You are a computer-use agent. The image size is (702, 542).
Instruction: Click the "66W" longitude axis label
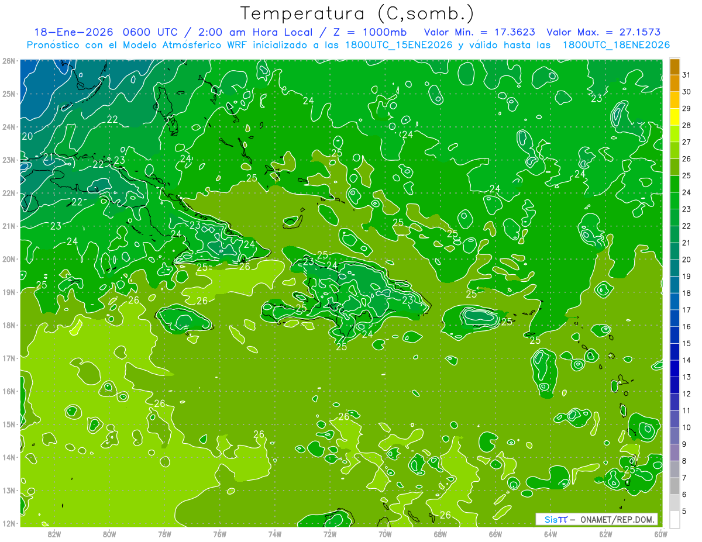[x=495, y=534]
